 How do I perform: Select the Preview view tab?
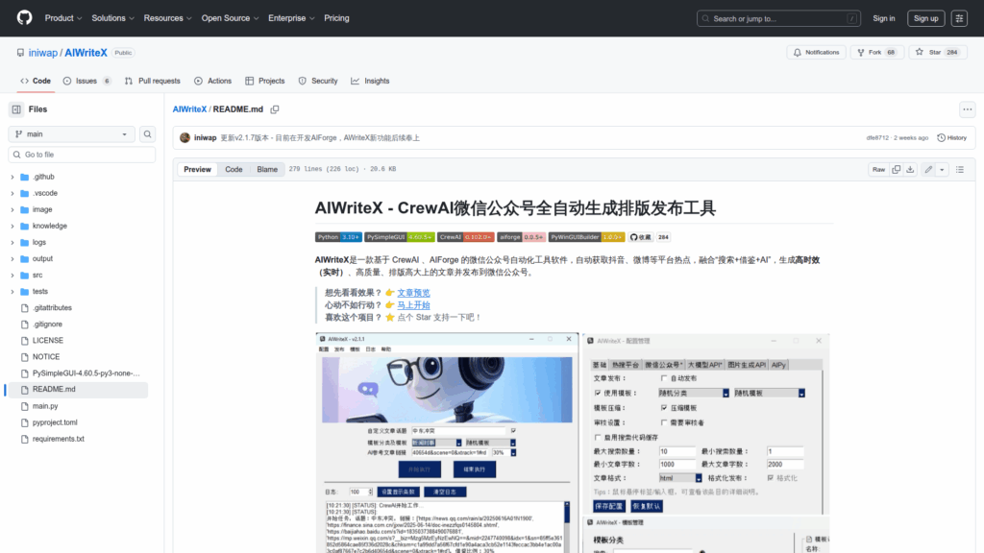[197, 169]
